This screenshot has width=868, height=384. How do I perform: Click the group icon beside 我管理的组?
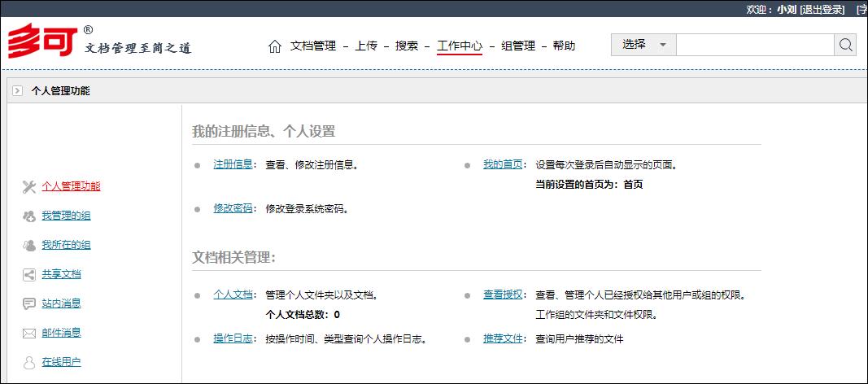(29, 216)
